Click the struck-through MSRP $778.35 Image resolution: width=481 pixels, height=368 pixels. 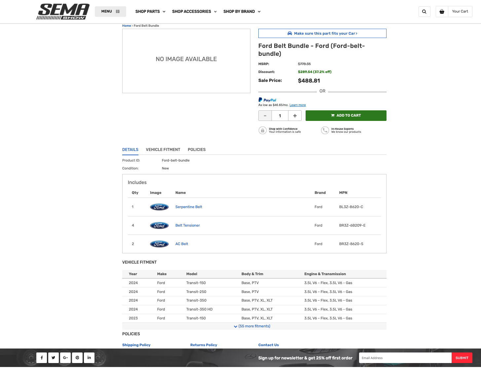point(304,64)
